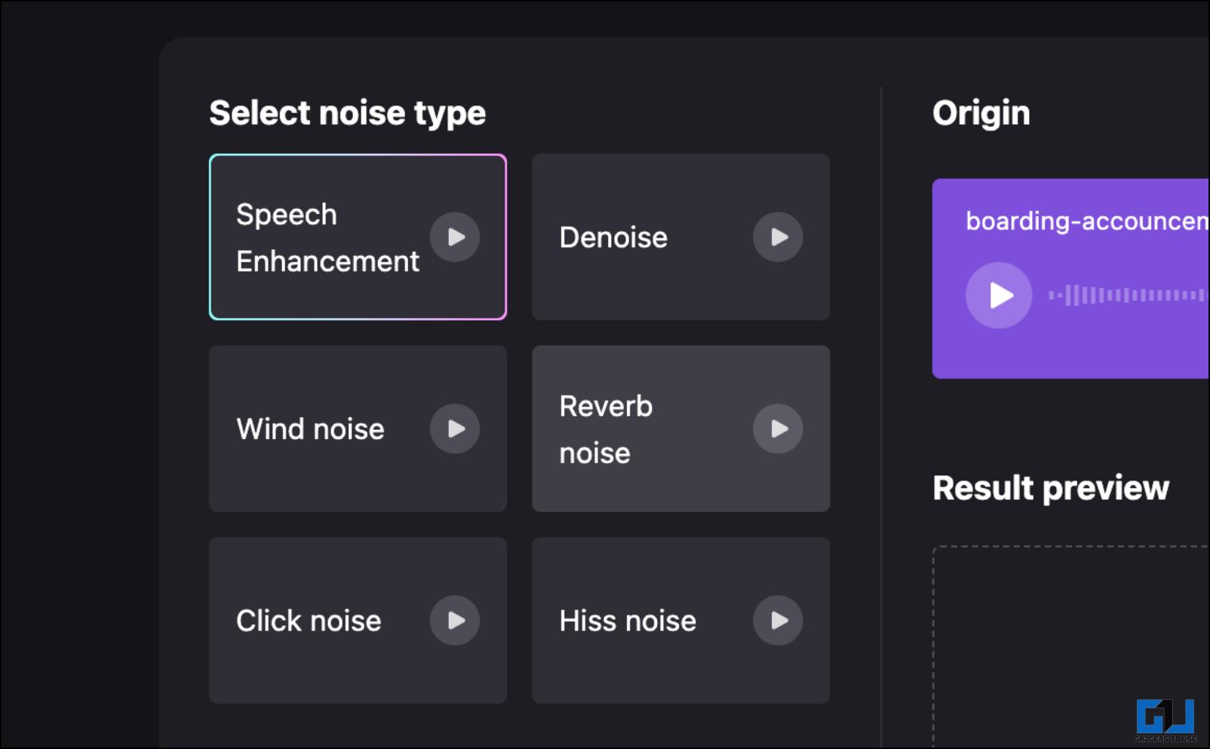This screenshot has width=1210, height=749.
Task: Select the Speech Enhancement noise type
Action: [x=358, y=237]
